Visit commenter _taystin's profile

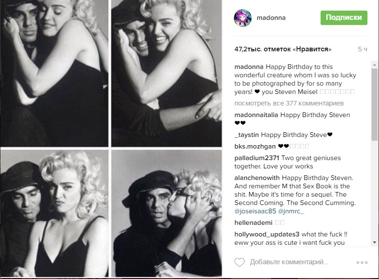pos(246,135)
